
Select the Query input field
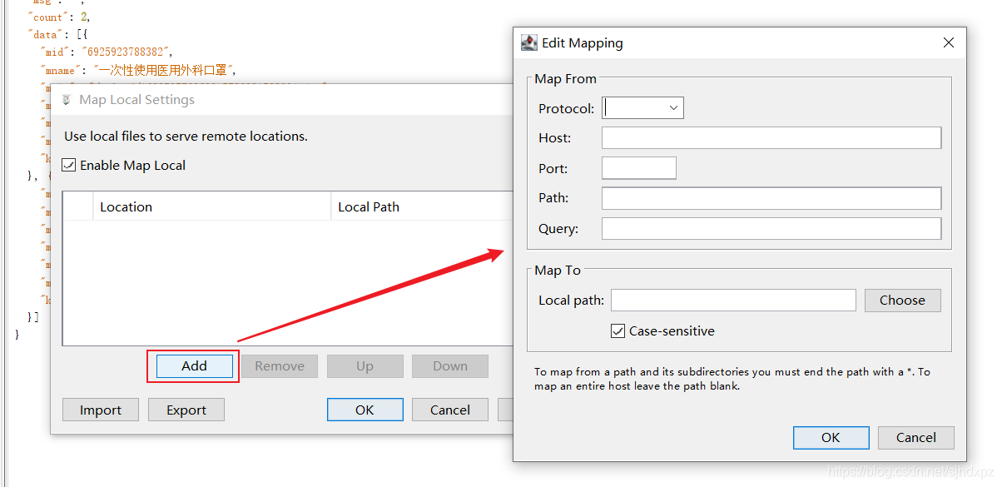click(771, 229)
